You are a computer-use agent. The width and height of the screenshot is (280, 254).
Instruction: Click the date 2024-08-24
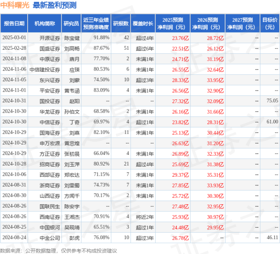pos(14,237)
